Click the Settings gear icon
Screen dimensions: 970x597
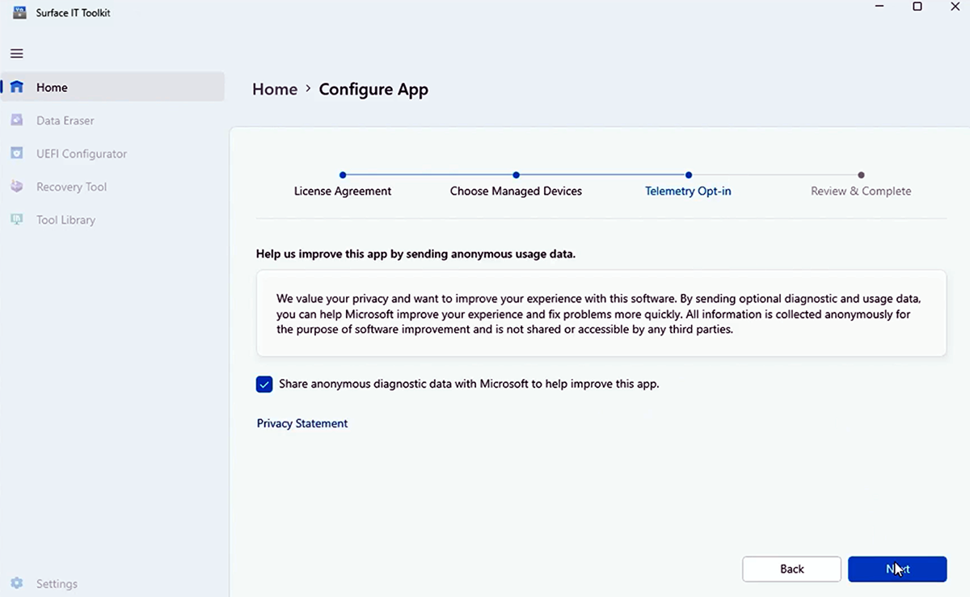click(x=17, y=583)
